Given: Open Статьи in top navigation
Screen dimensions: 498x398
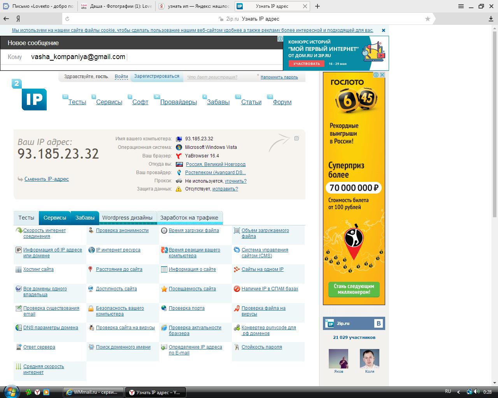Looking at the screenshot, I should 251,102.
